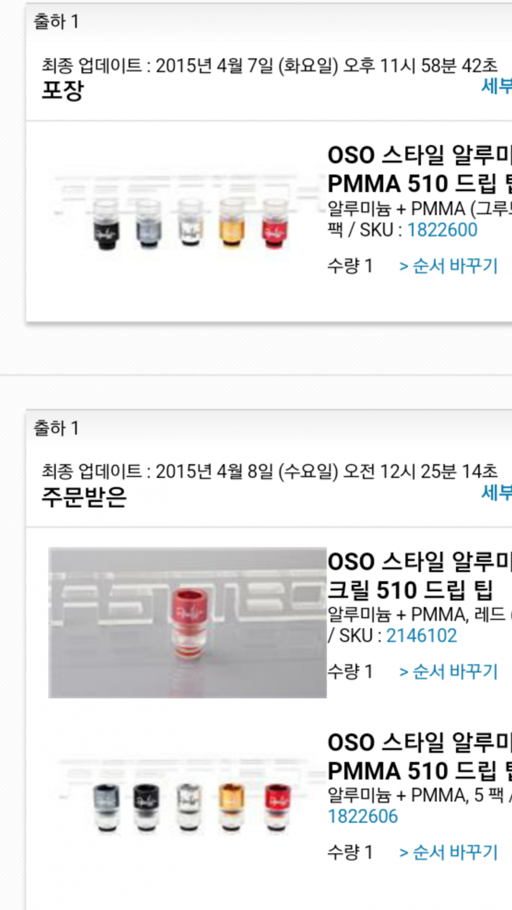The height and width of the screenshot is (910, 512).
Task: Select the 포장 status heading
Action: coord(63,91)
